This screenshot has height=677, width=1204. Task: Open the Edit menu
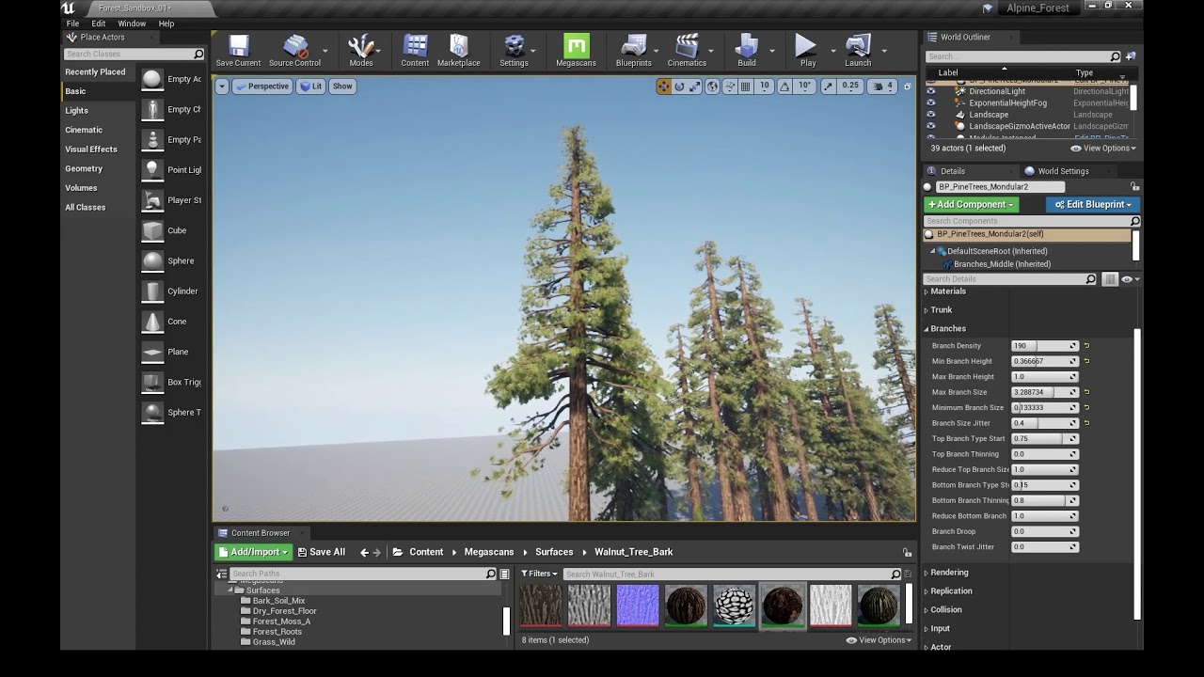pos(98,24)
